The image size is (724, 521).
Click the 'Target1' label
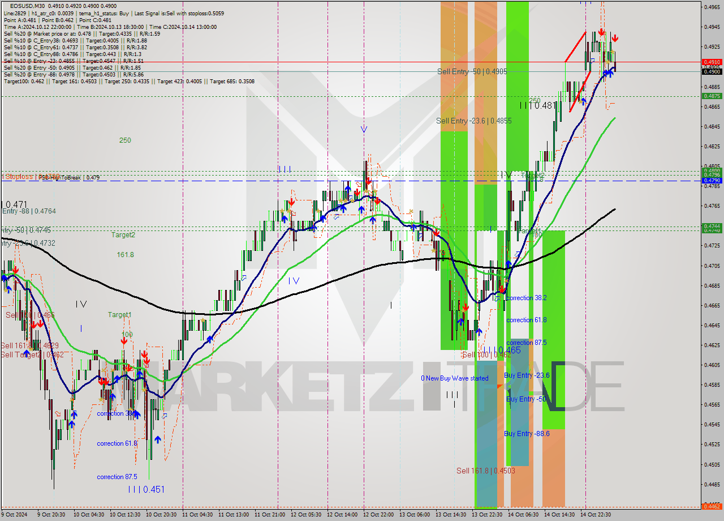pyautogui.click(x=120, y=315)
